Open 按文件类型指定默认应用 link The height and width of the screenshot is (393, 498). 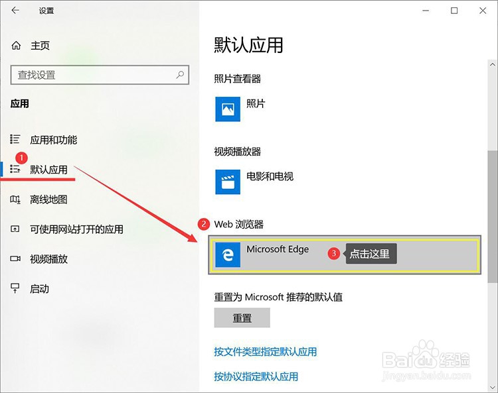266,351
